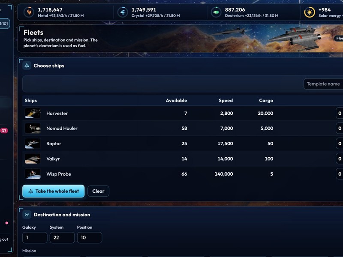Click the Available column header
This screenshot has width=343, height=257.
pos(176,101)
